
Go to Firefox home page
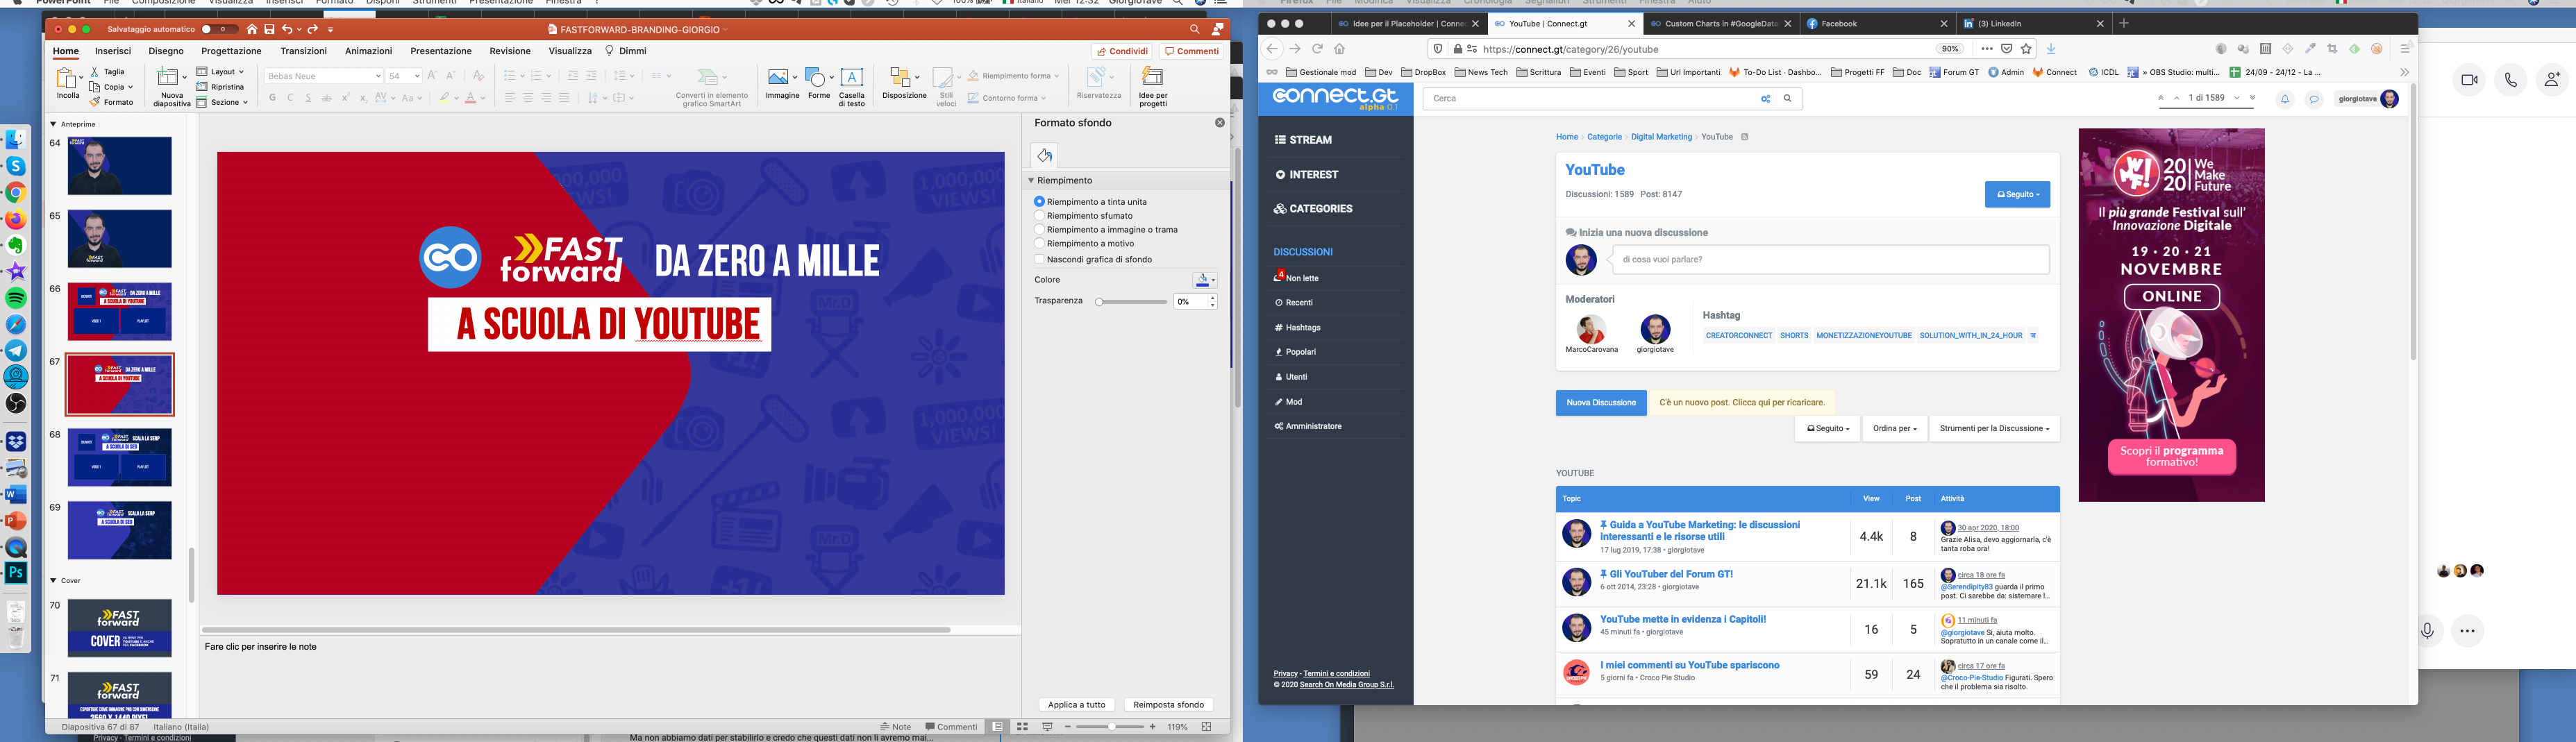click(x=1340, y=49)
